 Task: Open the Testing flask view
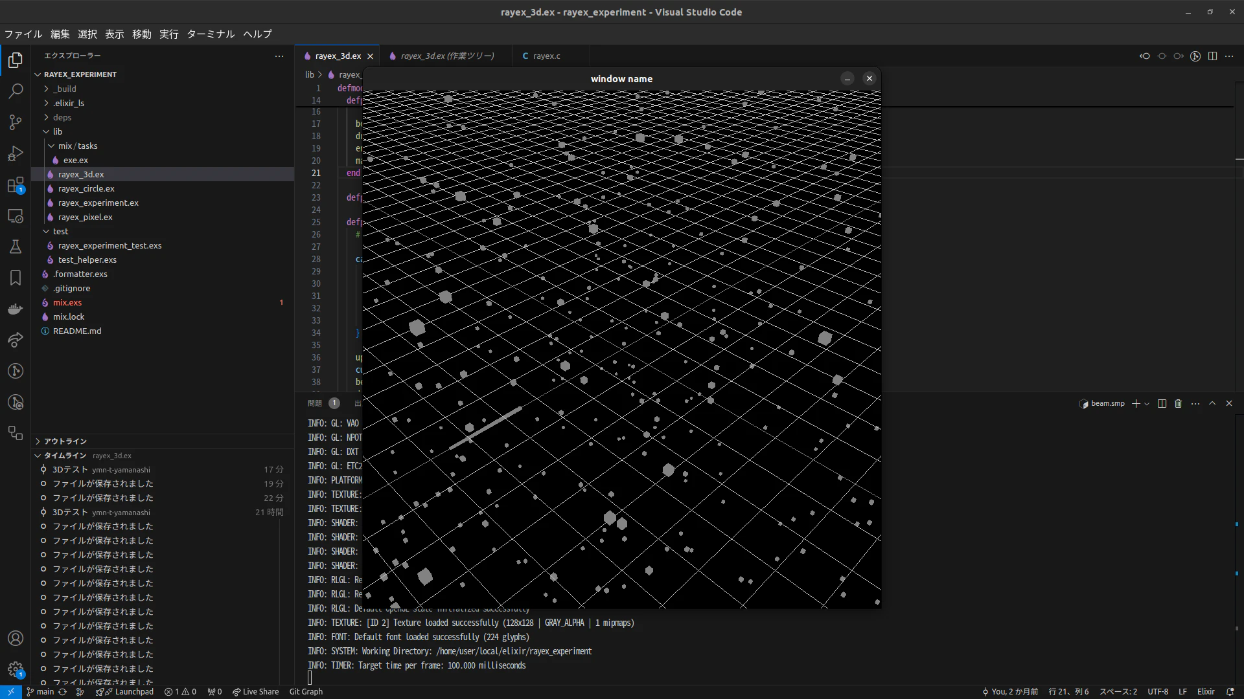[16, 247]
